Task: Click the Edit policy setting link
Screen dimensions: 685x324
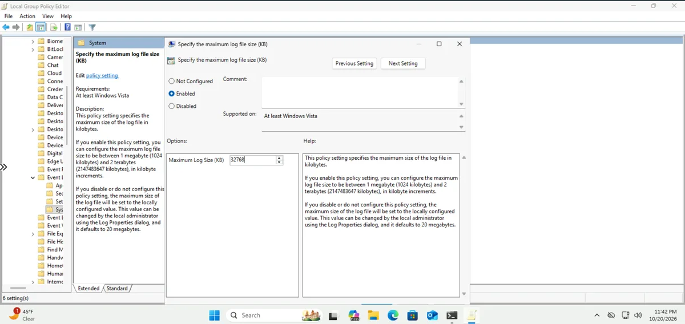Action: (x=102, y=75)
